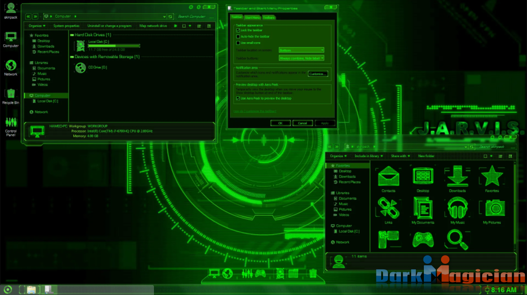Image resolution: width=527 pixels, height=295 pixels.
Task: Switch to the Taskbar tab
Action: [237, 17]
